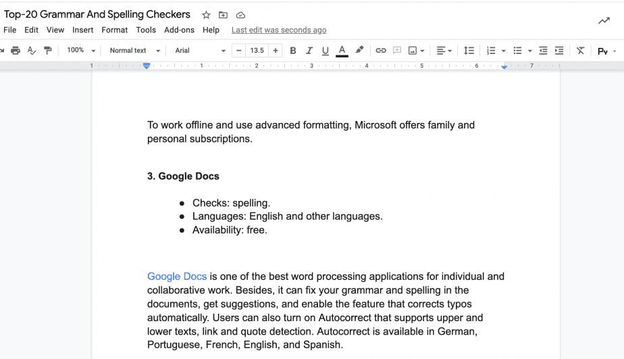Toggle underline formatting

[x=325, y=51]
